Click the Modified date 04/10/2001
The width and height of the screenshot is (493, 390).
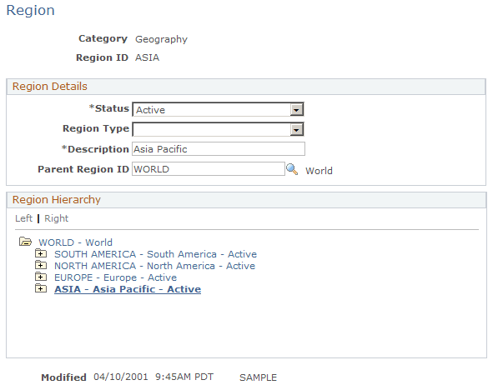pyautogui.click(x=121, y=377)
